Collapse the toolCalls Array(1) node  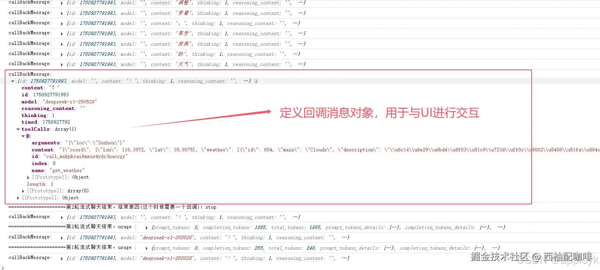(18, 129)
